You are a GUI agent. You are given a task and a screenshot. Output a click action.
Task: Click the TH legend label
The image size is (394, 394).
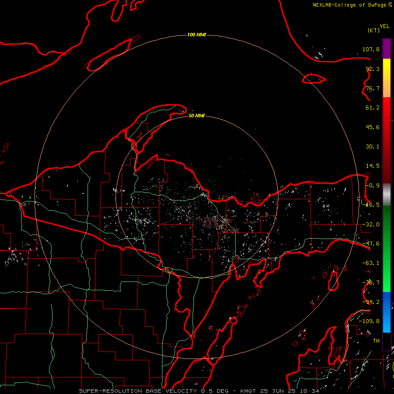[376, 341]
